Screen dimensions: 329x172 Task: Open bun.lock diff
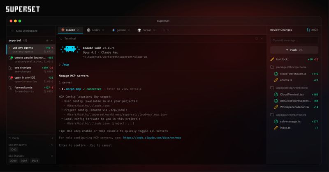click(x=294, y=59)
